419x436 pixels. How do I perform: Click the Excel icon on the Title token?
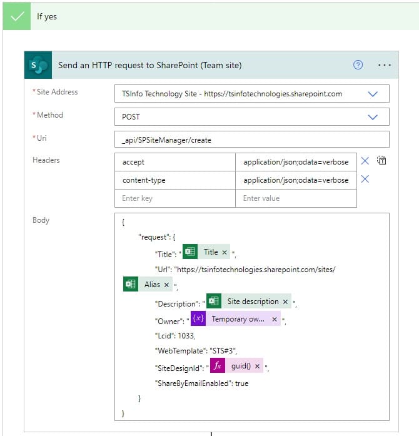(190, 251)
